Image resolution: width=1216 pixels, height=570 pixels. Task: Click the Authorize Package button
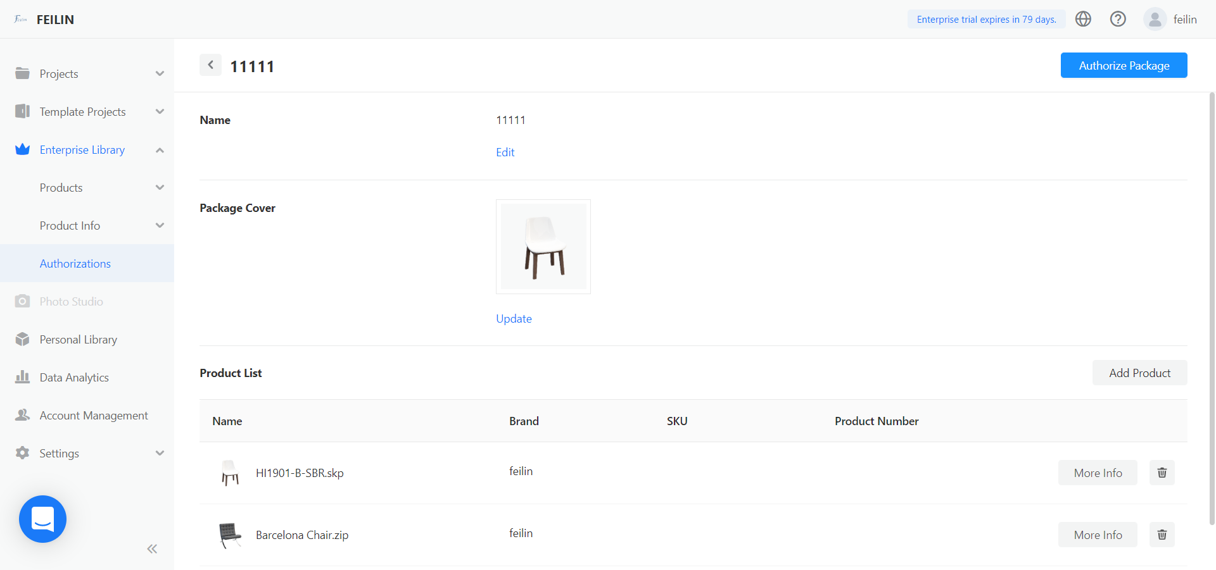point(1124,65)
